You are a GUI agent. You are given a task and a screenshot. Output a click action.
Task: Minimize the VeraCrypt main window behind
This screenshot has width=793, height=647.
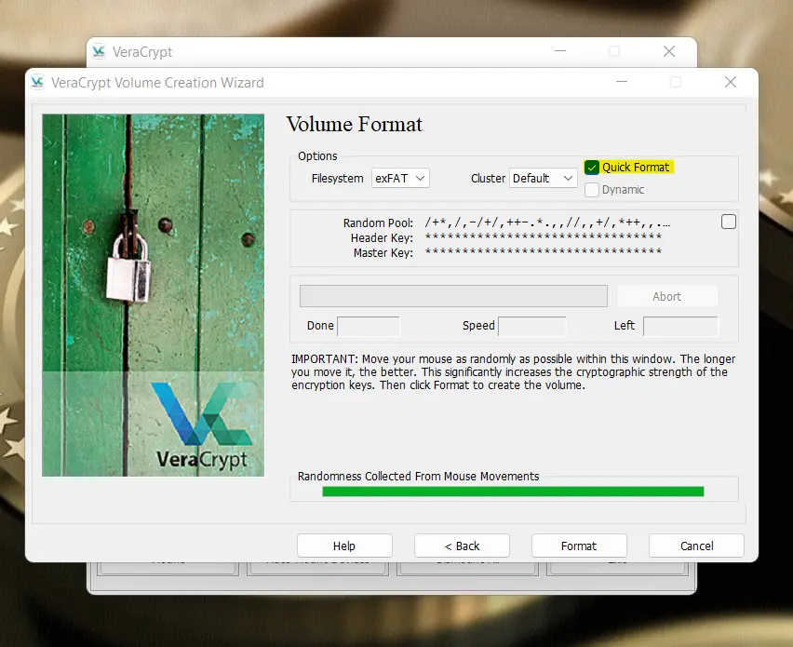coord(560,51)
